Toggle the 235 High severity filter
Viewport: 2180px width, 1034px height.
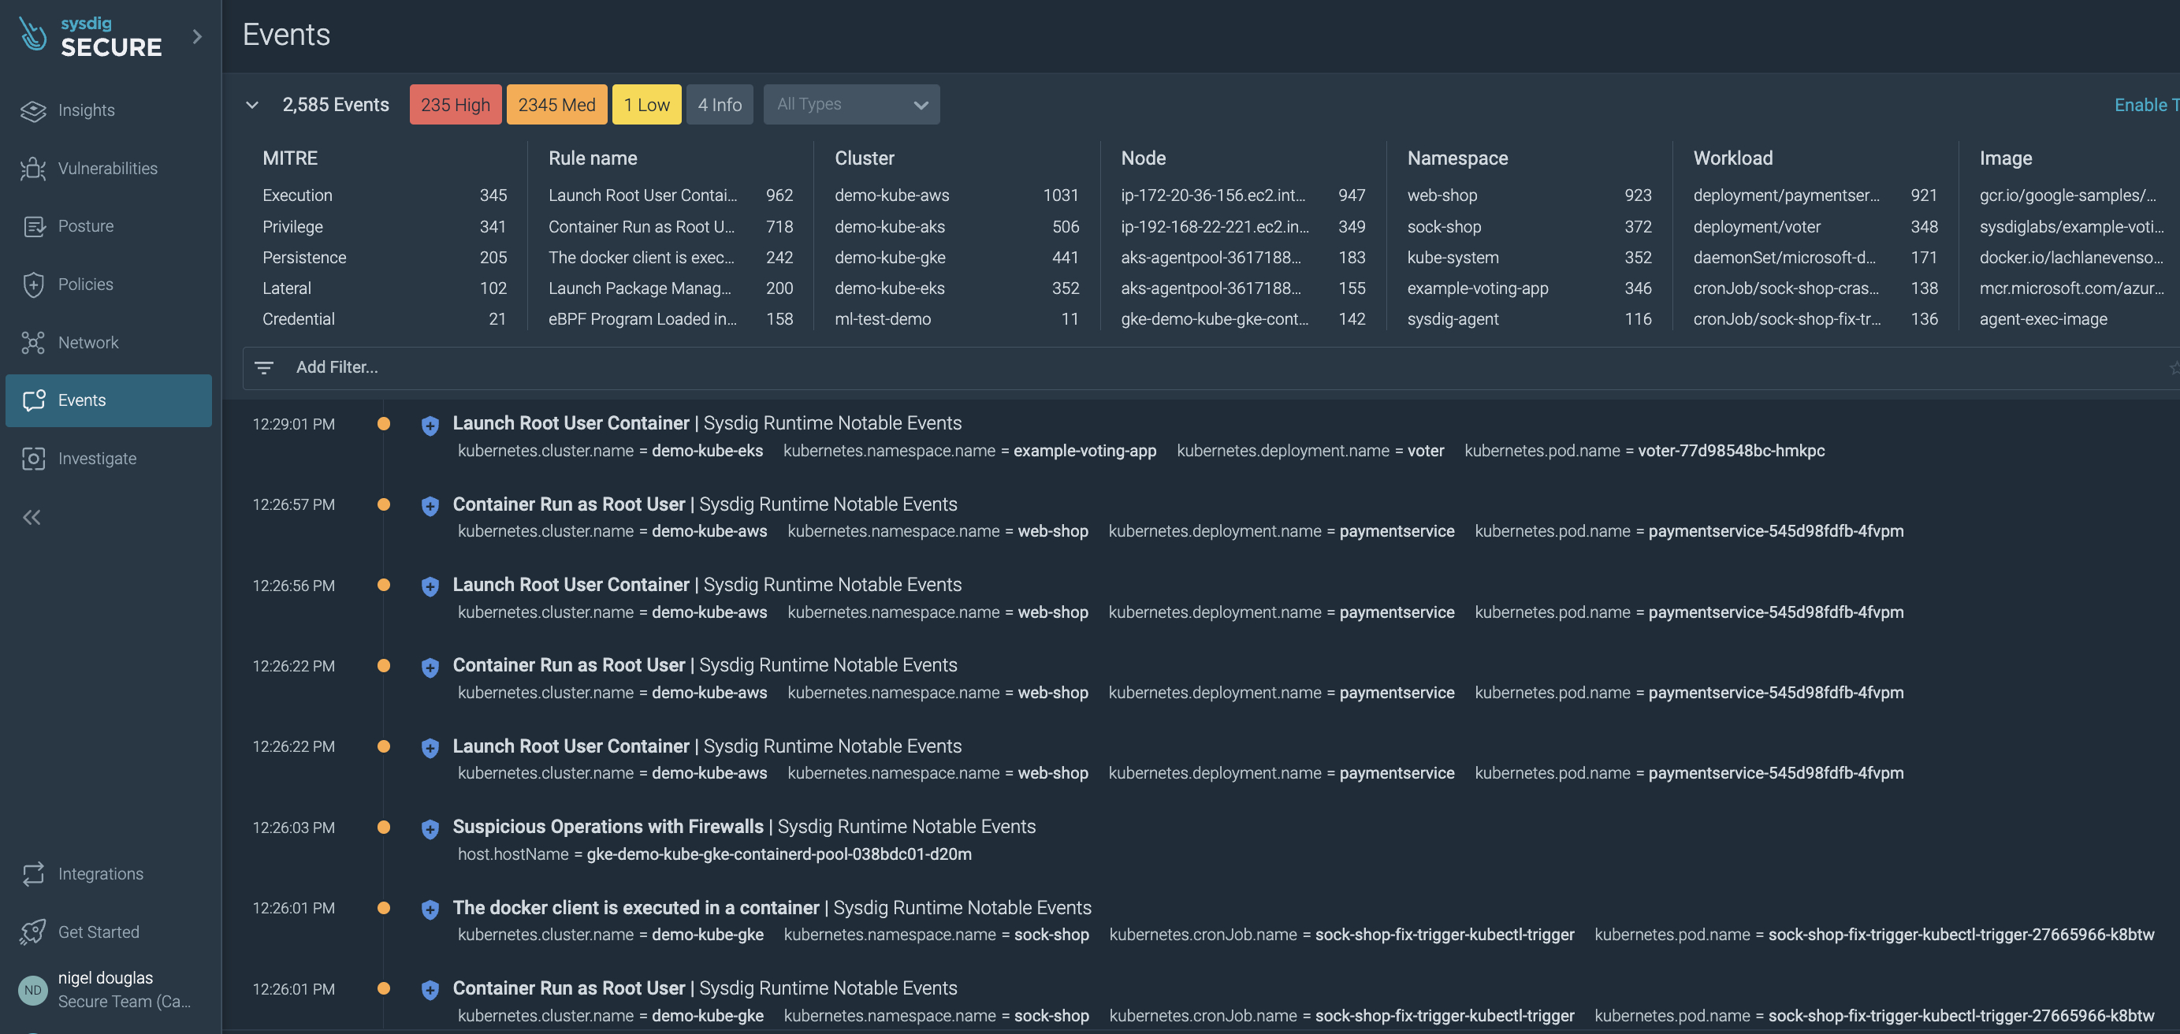456,105
